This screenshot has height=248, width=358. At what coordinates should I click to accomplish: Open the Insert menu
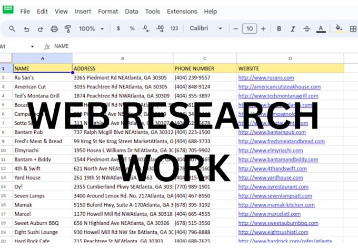point(83,12)
